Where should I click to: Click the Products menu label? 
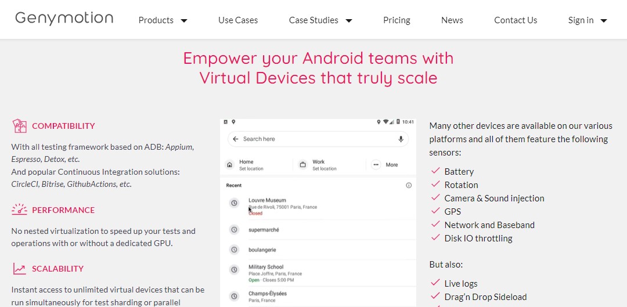pos(156,20)
